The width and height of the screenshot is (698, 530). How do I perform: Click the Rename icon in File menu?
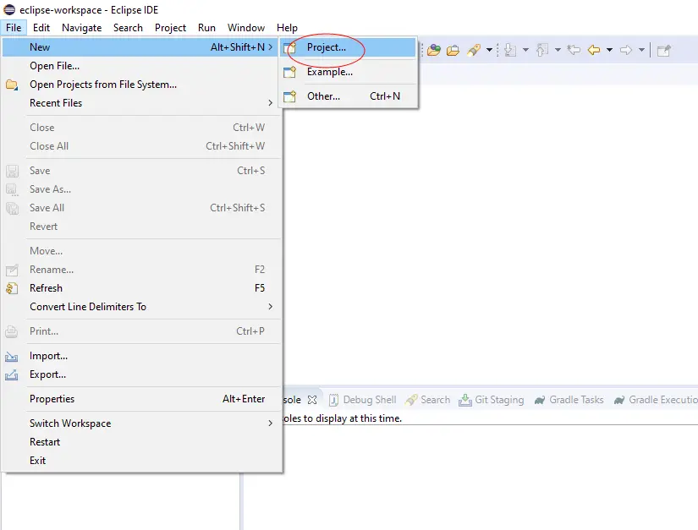pos(12,270)
